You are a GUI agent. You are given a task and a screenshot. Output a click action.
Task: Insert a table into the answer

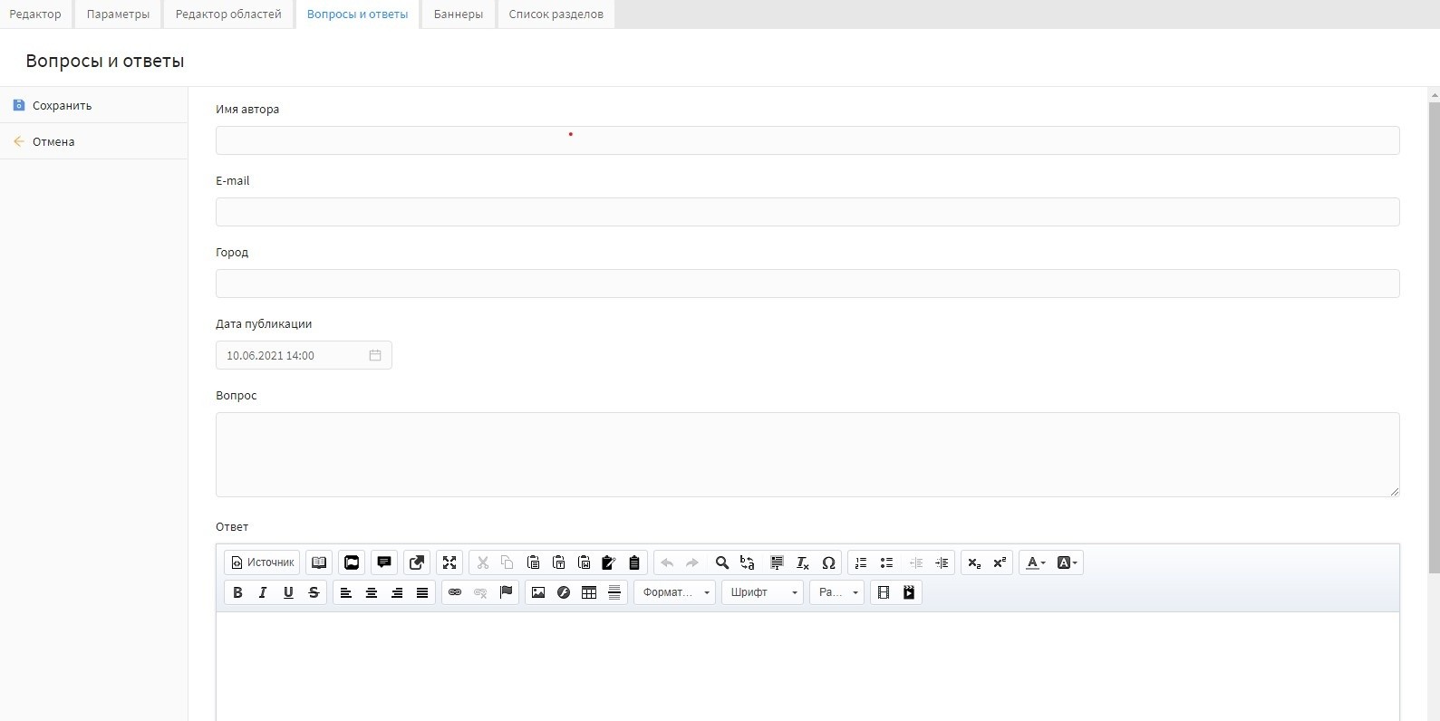[x=589, y=592]
